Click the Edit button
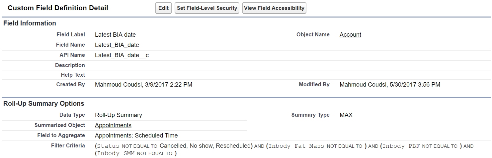Image resolution: width=492 pixels, height=158 pixels. click(x=163, y=8)
